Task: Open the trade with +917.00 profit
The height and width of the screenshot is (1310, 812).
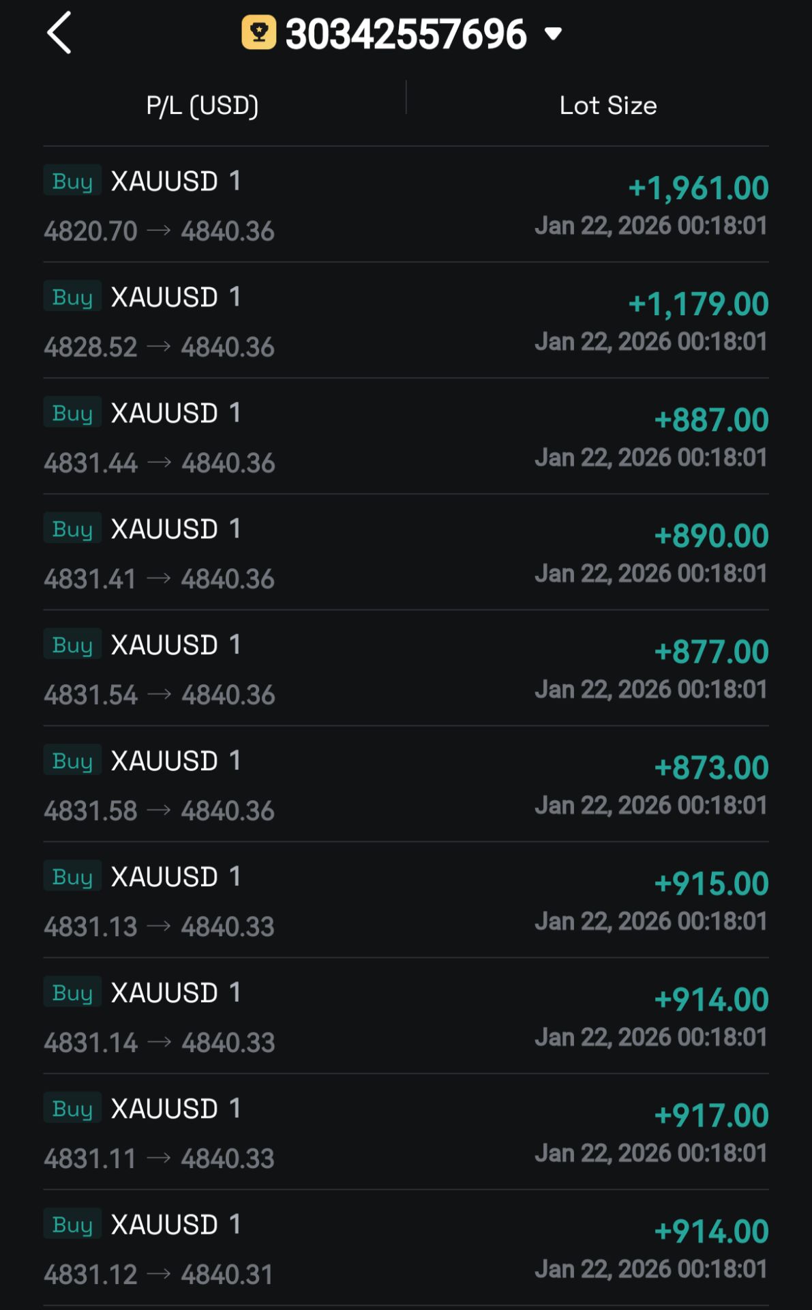Action: 710,1116
